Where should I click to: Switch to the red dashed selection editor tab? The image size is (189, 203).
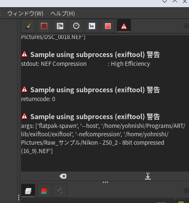(108, 26)
